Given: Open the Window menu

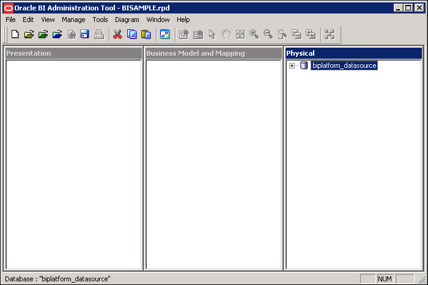Looking at the screenshot, I should 158,20.
